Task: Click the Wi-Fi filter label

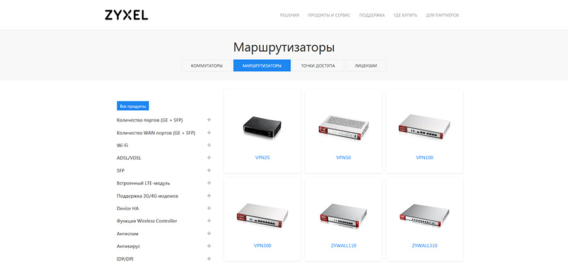Action: tap(122, 145)
